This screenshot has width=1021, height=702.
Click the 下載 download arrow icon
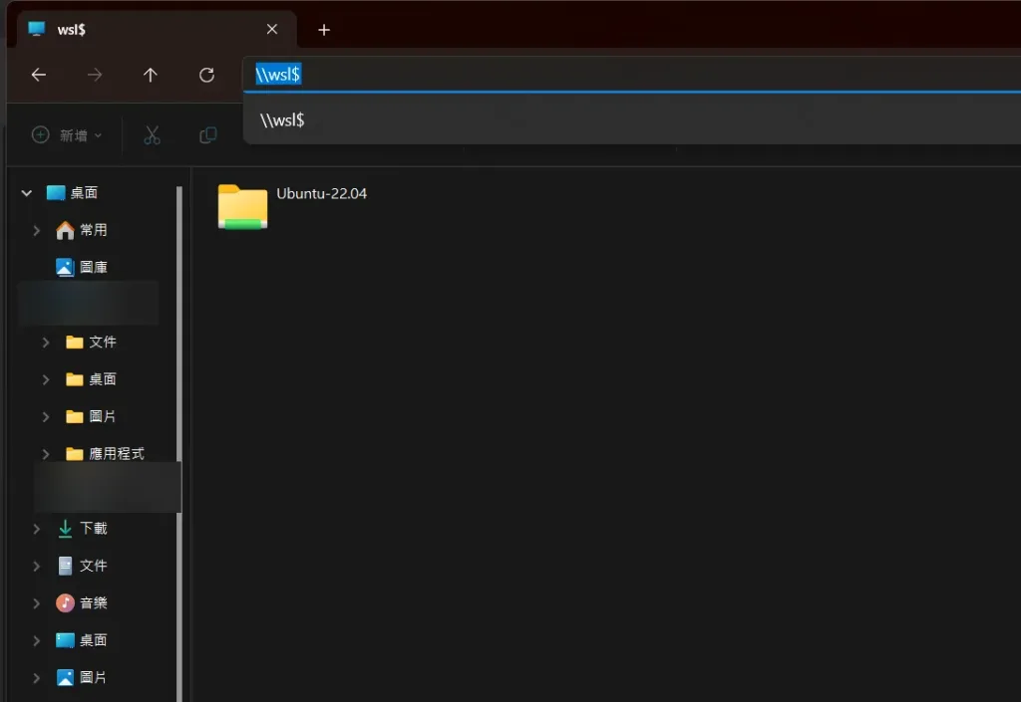coord(65,529)
